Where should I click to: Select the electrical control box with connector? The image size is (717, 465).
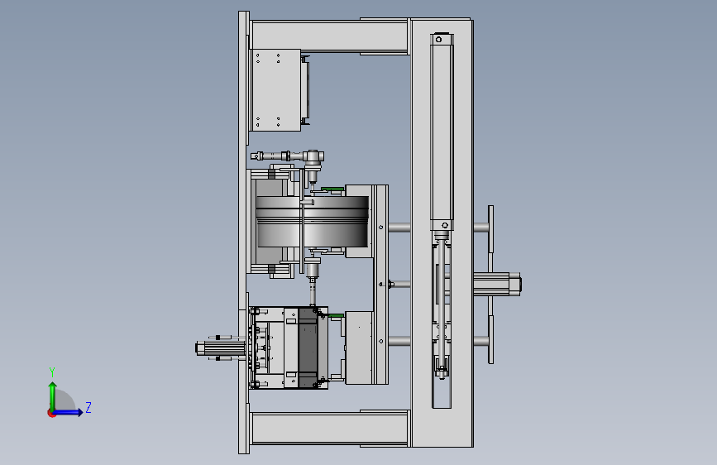[275, 90]
